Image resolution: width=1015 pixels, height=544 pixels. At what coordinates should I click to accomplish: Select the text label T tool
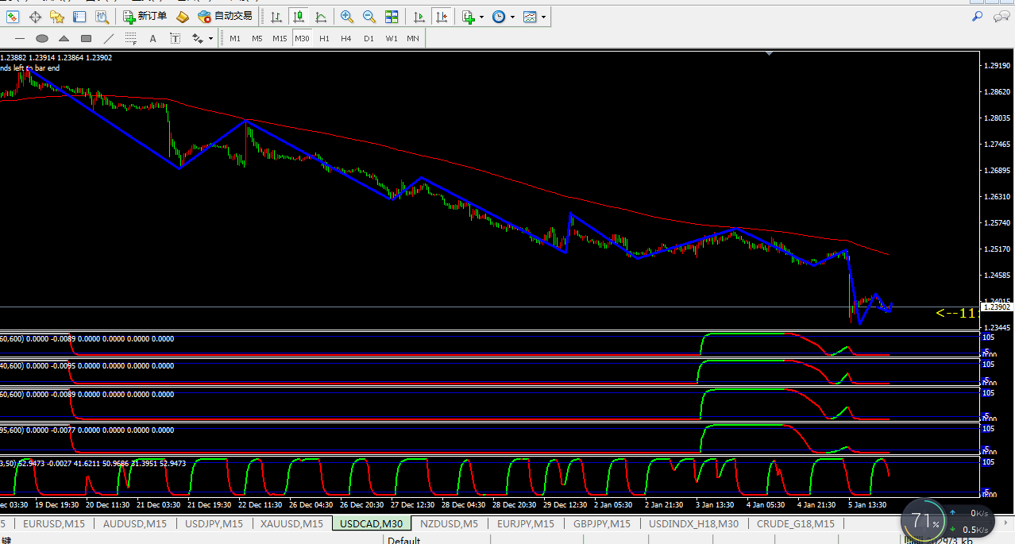click(x=176, y=38)
